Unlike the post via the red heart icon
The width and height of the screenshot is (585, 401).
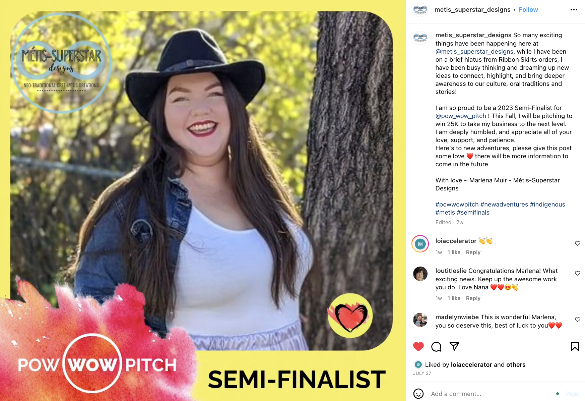[418, 346]
